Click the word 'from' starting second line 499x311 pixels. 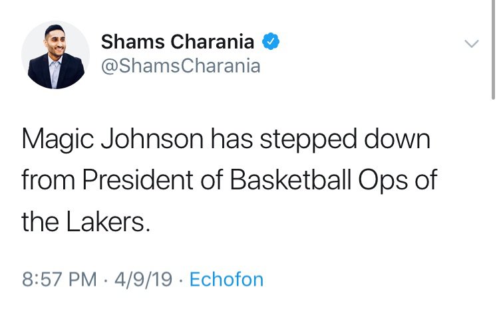pos(49,180)
